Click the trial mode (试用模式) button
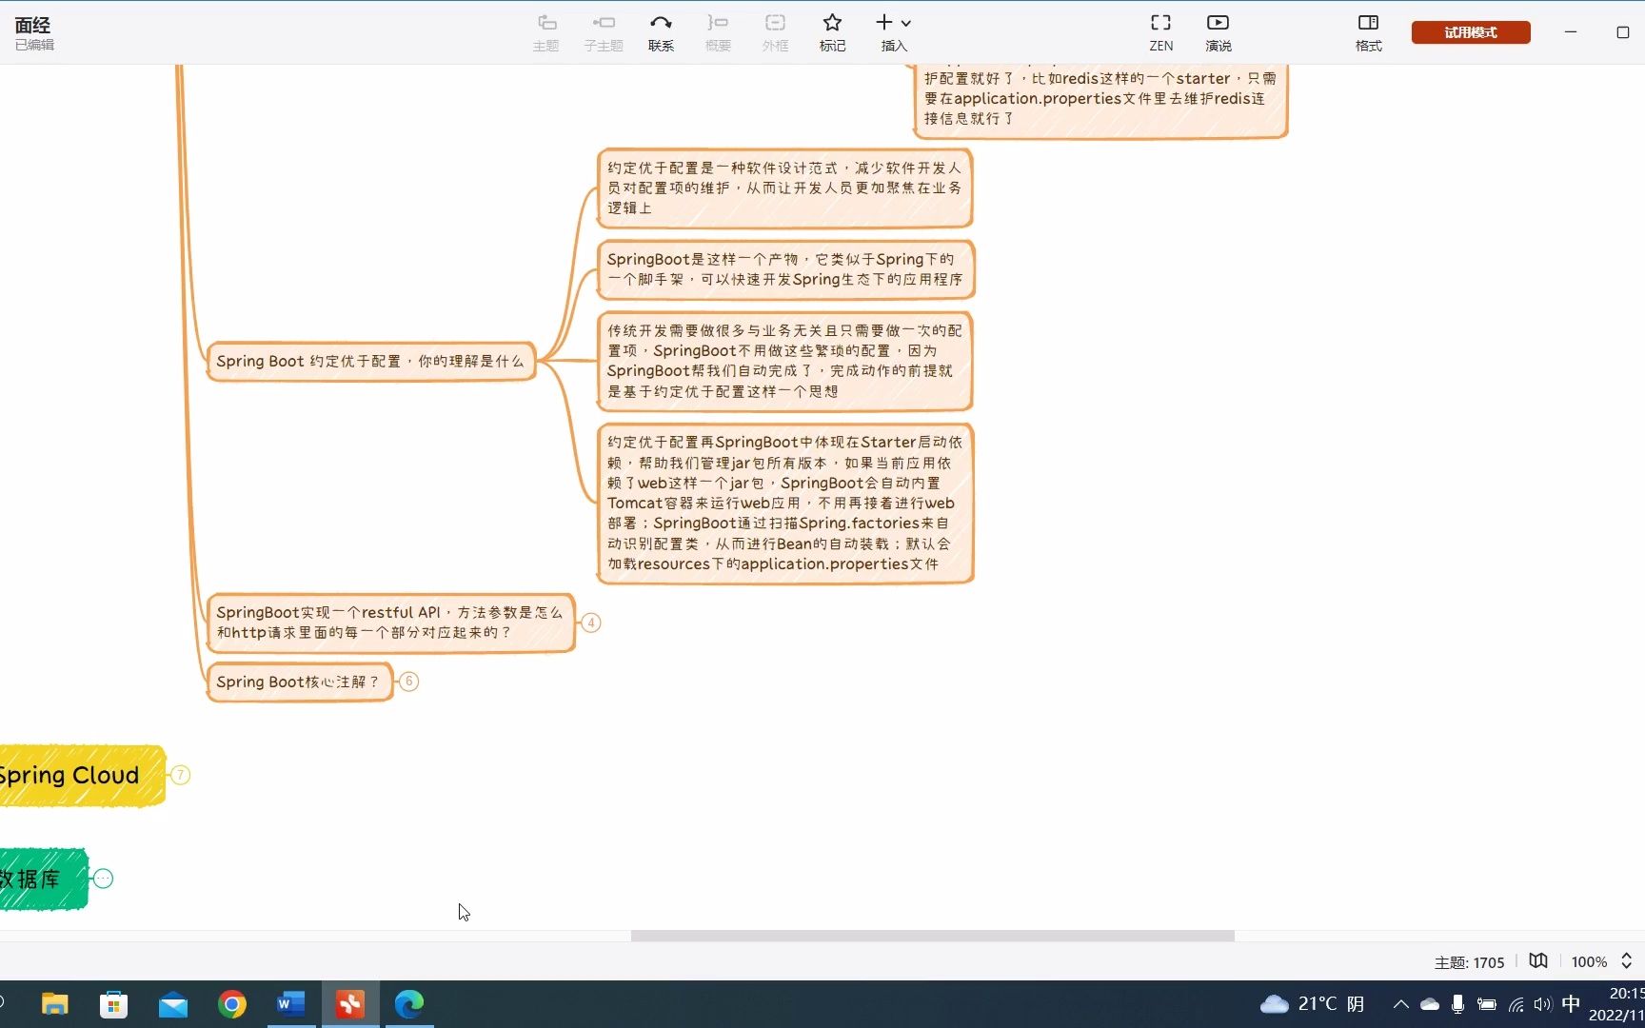 pos(1471,32)
